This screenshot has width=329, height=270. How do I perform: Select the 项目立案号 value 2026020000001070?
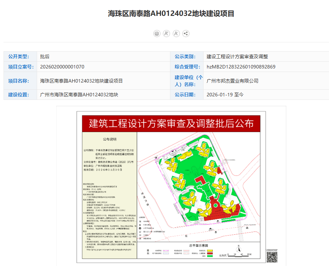pos(62,67)
